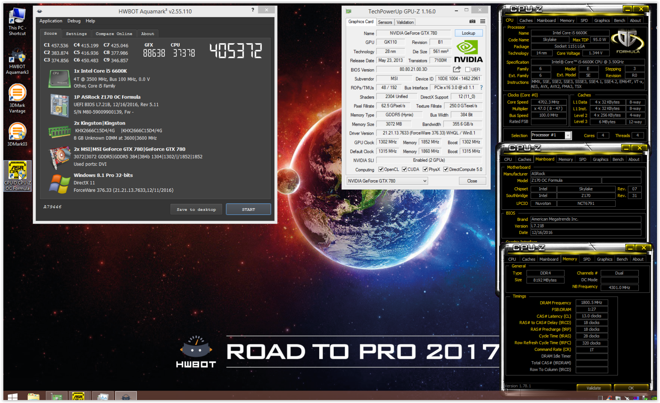Click the motherboard image beside ASRock Z170

[59, 105]
